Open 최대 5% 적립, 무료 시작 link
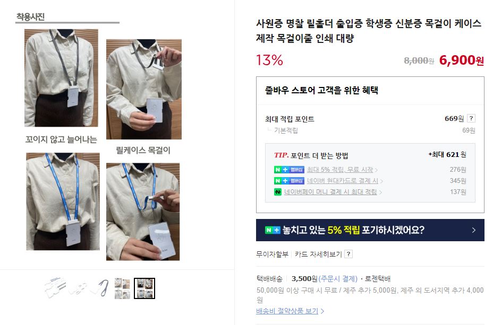Viewport: 493px width, 325px height. pyautogui.click(x=340, y=170)
